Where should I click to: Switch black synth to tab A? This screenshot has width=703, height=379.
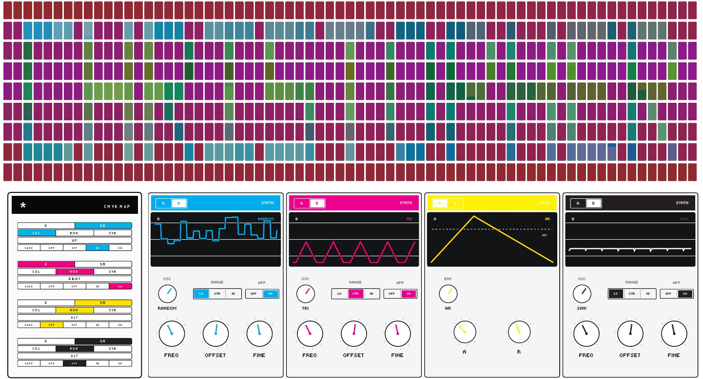click(578, 203)
